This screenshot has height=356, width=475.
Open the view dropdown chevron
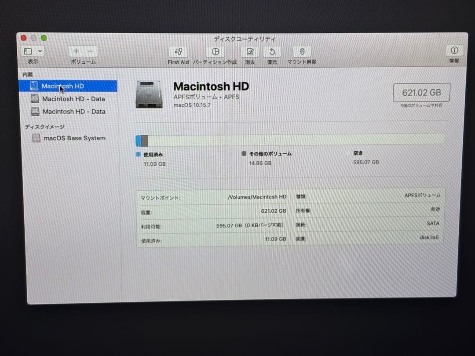point(40,51)
